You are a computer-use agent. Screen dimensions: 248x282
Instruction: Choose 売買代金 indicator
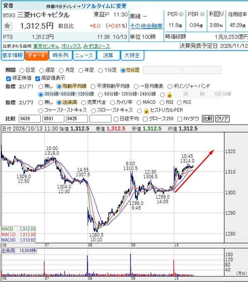[x=83, y=102]
